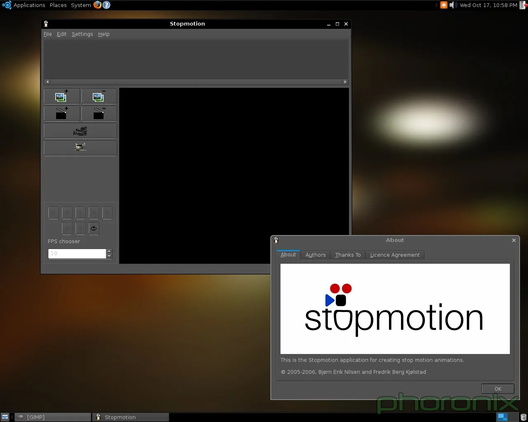The height and width of the screenshot is (422, 528).
Task: Click the frame bar horizontal scrollbar handle
Action: pyautogui.click(x=196, y=82)
